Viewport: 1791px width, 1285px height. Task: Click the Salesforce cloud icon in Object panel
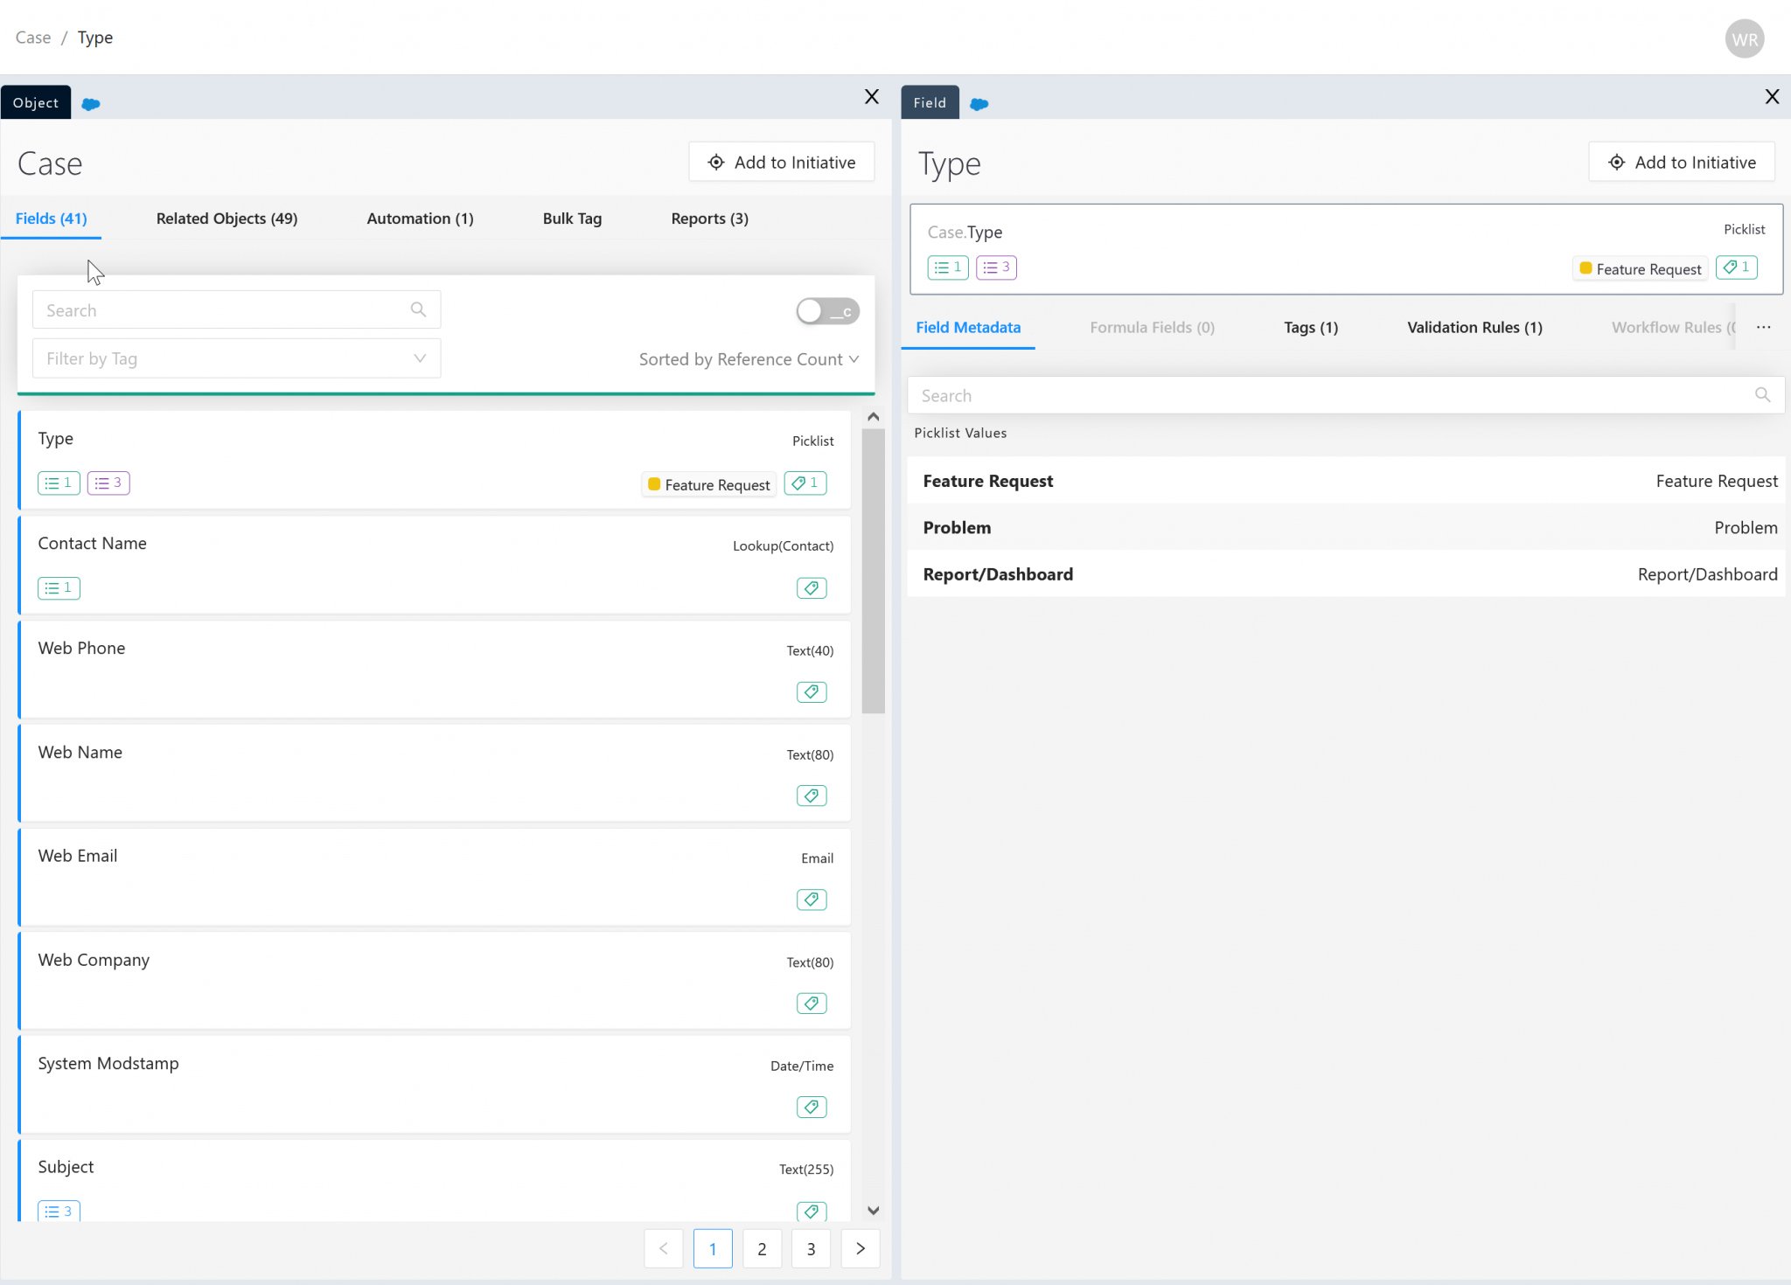[x=91, y=104]
